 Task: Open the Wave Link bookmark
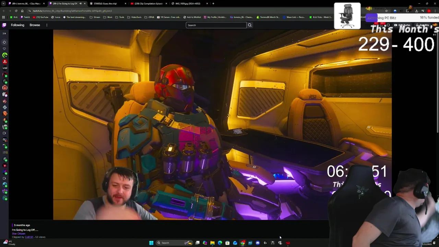click(x=295, y=17)
